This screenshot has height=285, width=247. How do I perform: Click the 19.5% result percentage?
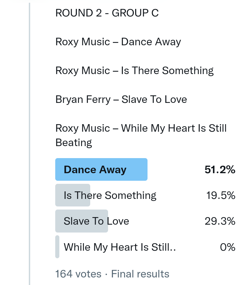coord(221,195)
